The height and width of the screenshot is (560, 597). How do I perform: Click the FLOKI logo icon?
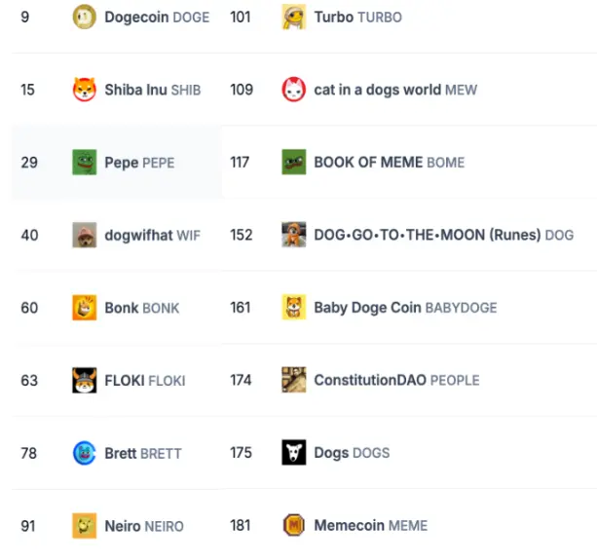click(x=85, y=380)
